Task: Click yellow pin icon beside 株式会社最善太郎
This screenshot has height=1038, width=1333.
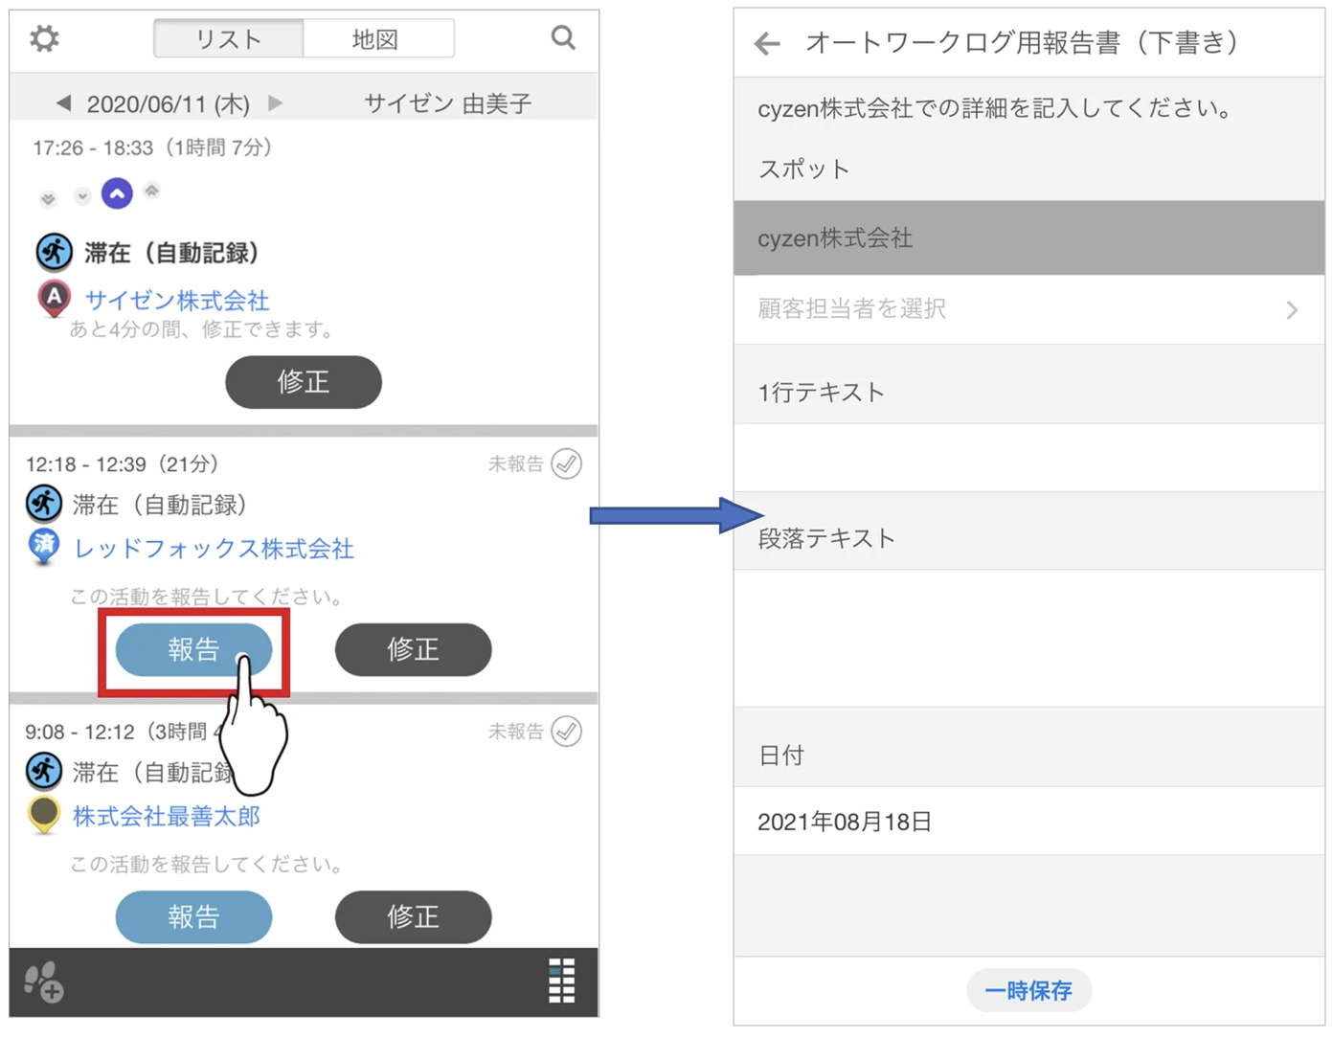Action: pyautogui.click(x=44, y=815)
